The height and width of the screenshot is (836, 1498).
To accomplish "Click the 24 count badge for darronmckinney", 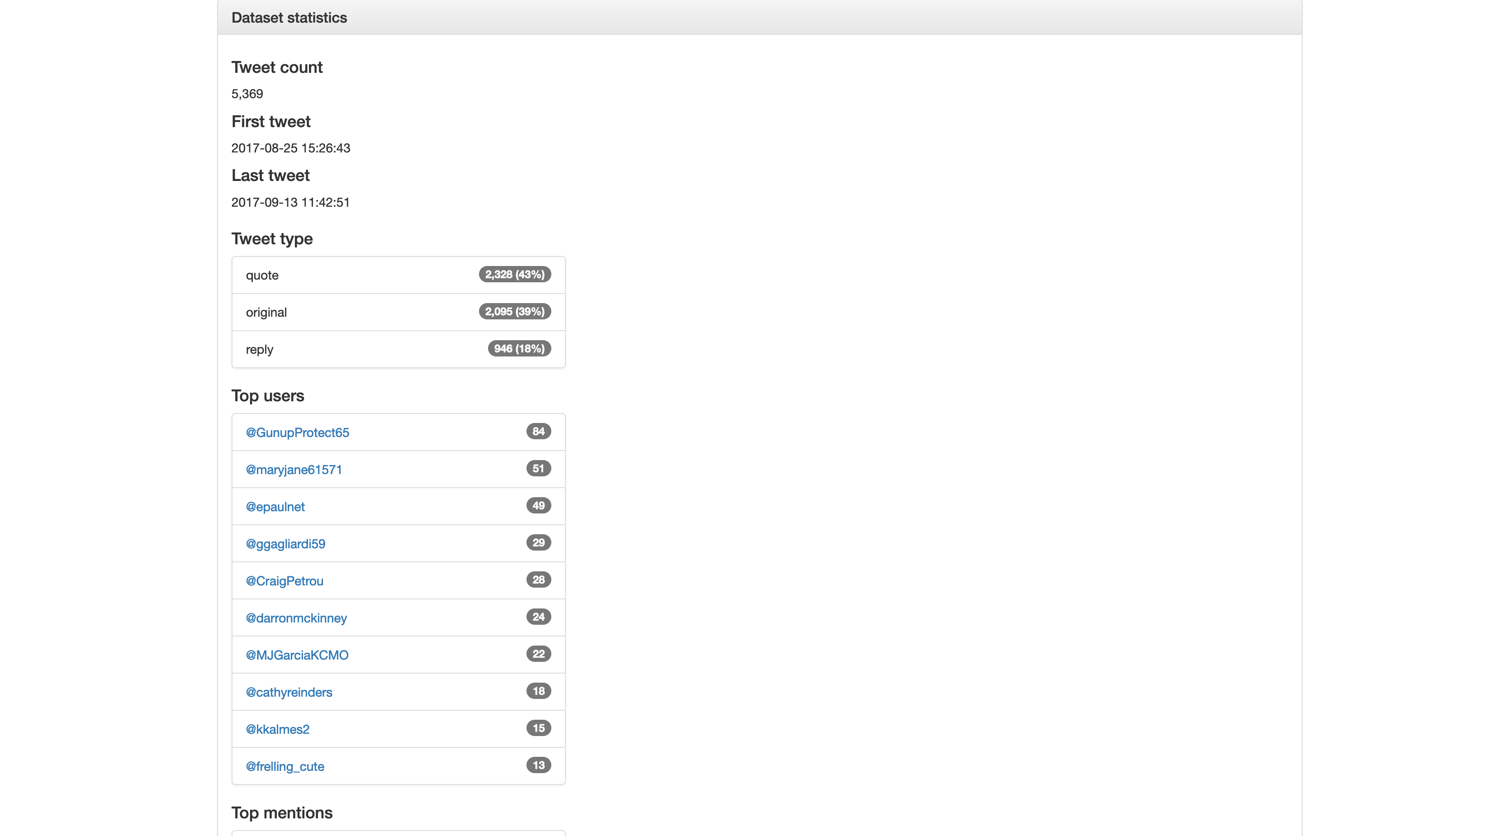I will 539,617.
